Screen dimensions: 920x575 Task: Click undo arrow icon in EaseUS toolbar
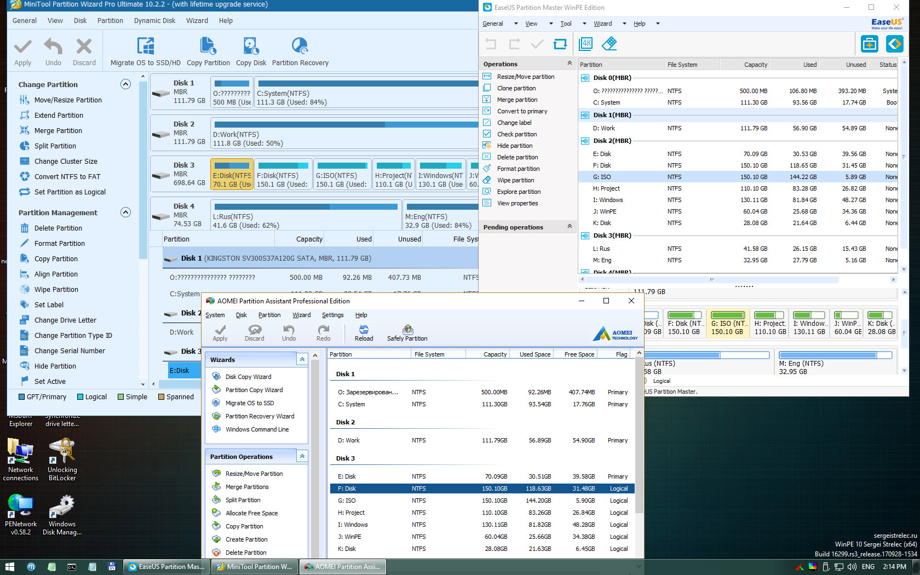pos(491,44)
